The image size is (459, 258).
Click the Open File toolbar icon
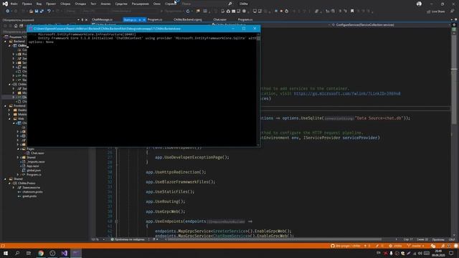coord(31,11)
